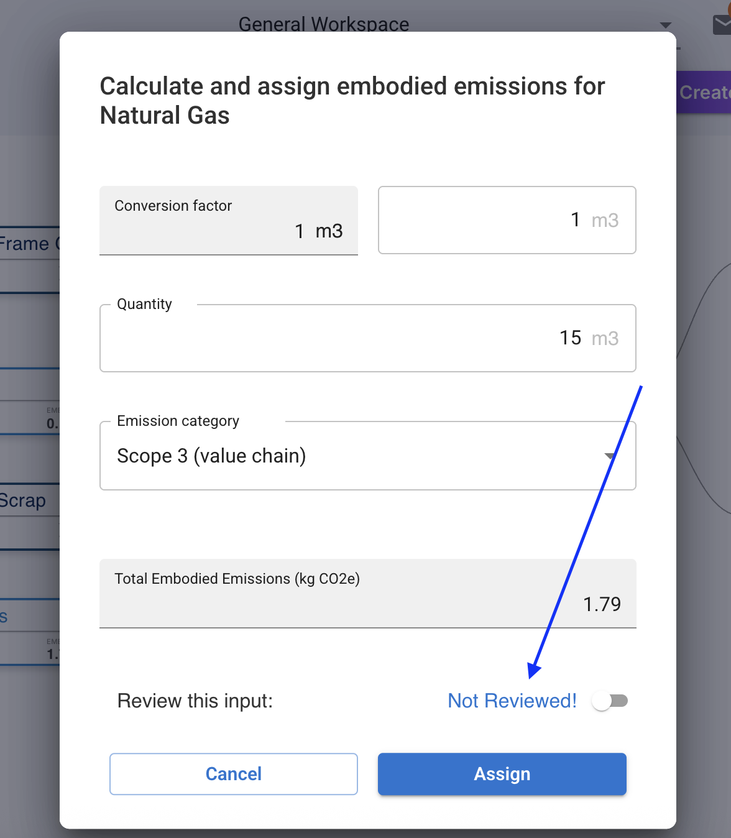Click the m3 unit in Quantity field
731x838 pixels.
tap(605, 339)
